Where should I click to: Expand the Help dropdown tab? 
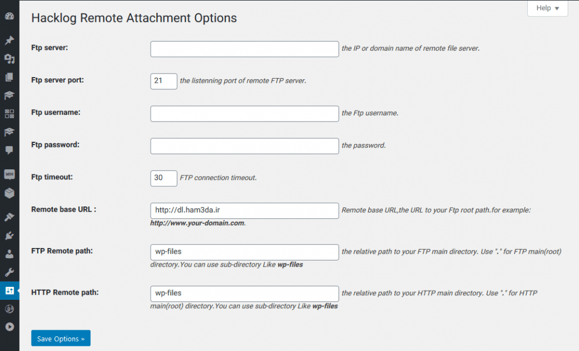coord(548,8)
